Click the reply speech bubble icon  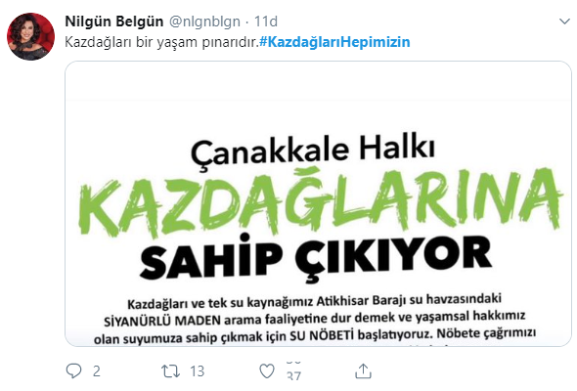tap(73, 370)
